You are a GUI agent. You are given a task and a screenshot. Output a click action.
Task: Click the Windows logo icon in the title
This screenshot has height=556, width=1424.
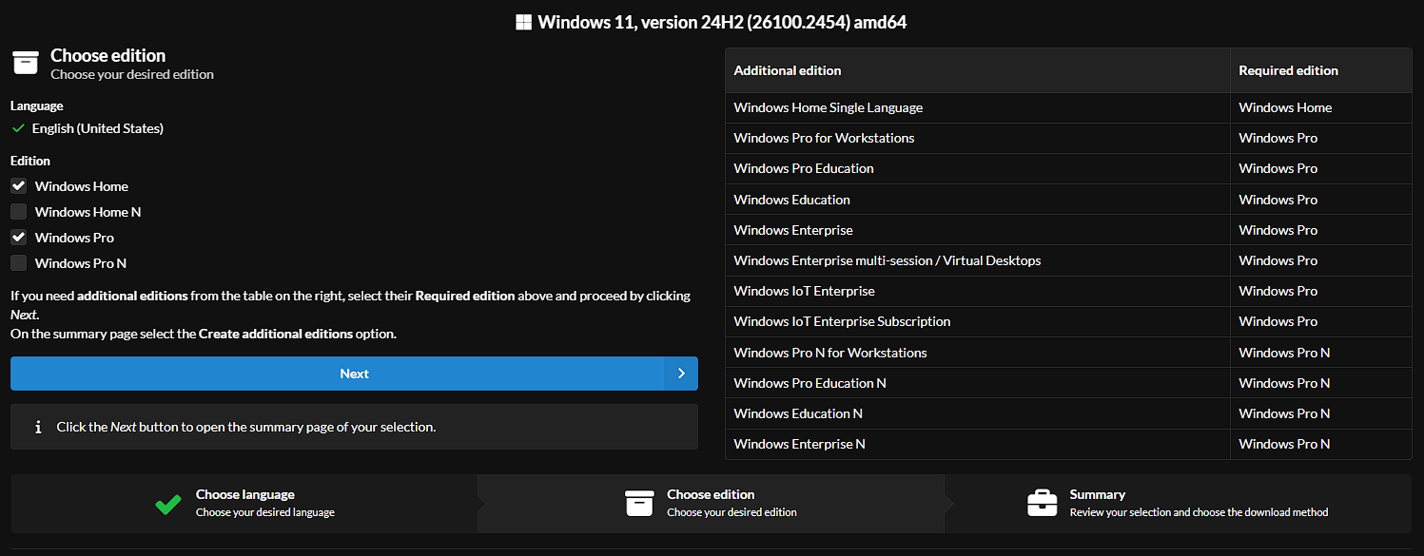click(523, 22)
